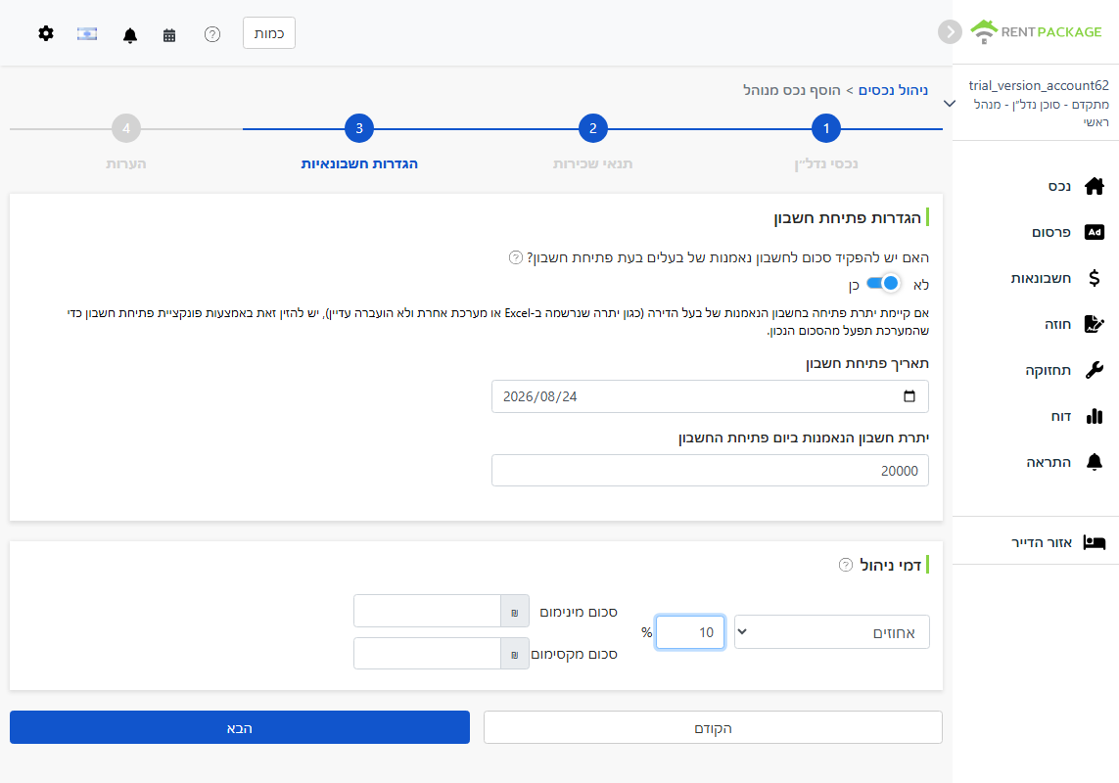1119x783 pixels.
Task: Open דוח chart icon in sidebar
Action: (1094, 416)
